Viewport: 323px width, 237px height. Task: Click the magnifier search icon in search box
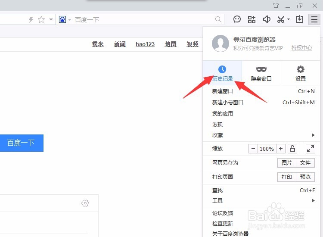tap(218, 19)
